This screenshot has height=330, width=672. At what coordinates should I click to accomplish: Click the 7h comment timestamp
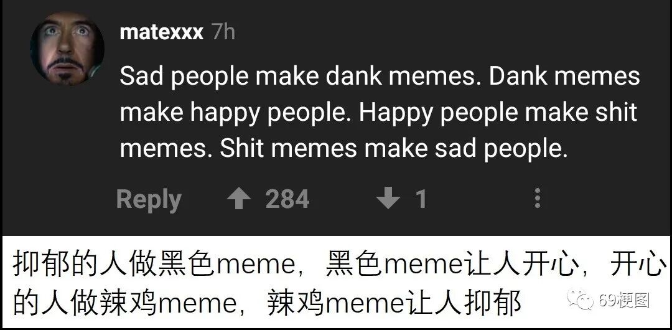click(223, 32)
